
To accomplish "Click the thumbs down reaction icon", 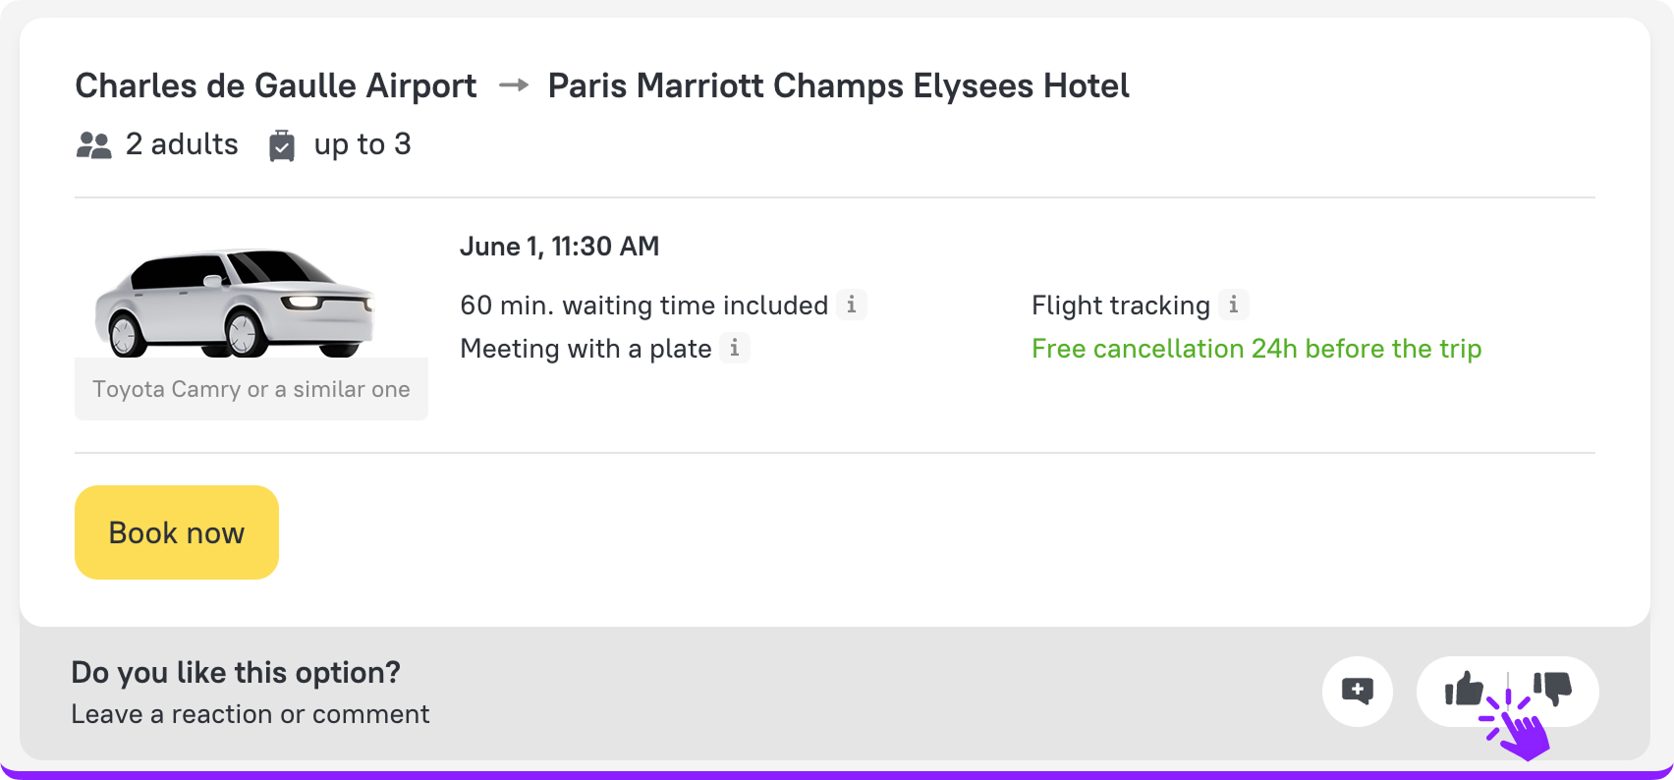I will pos(1553,688).
